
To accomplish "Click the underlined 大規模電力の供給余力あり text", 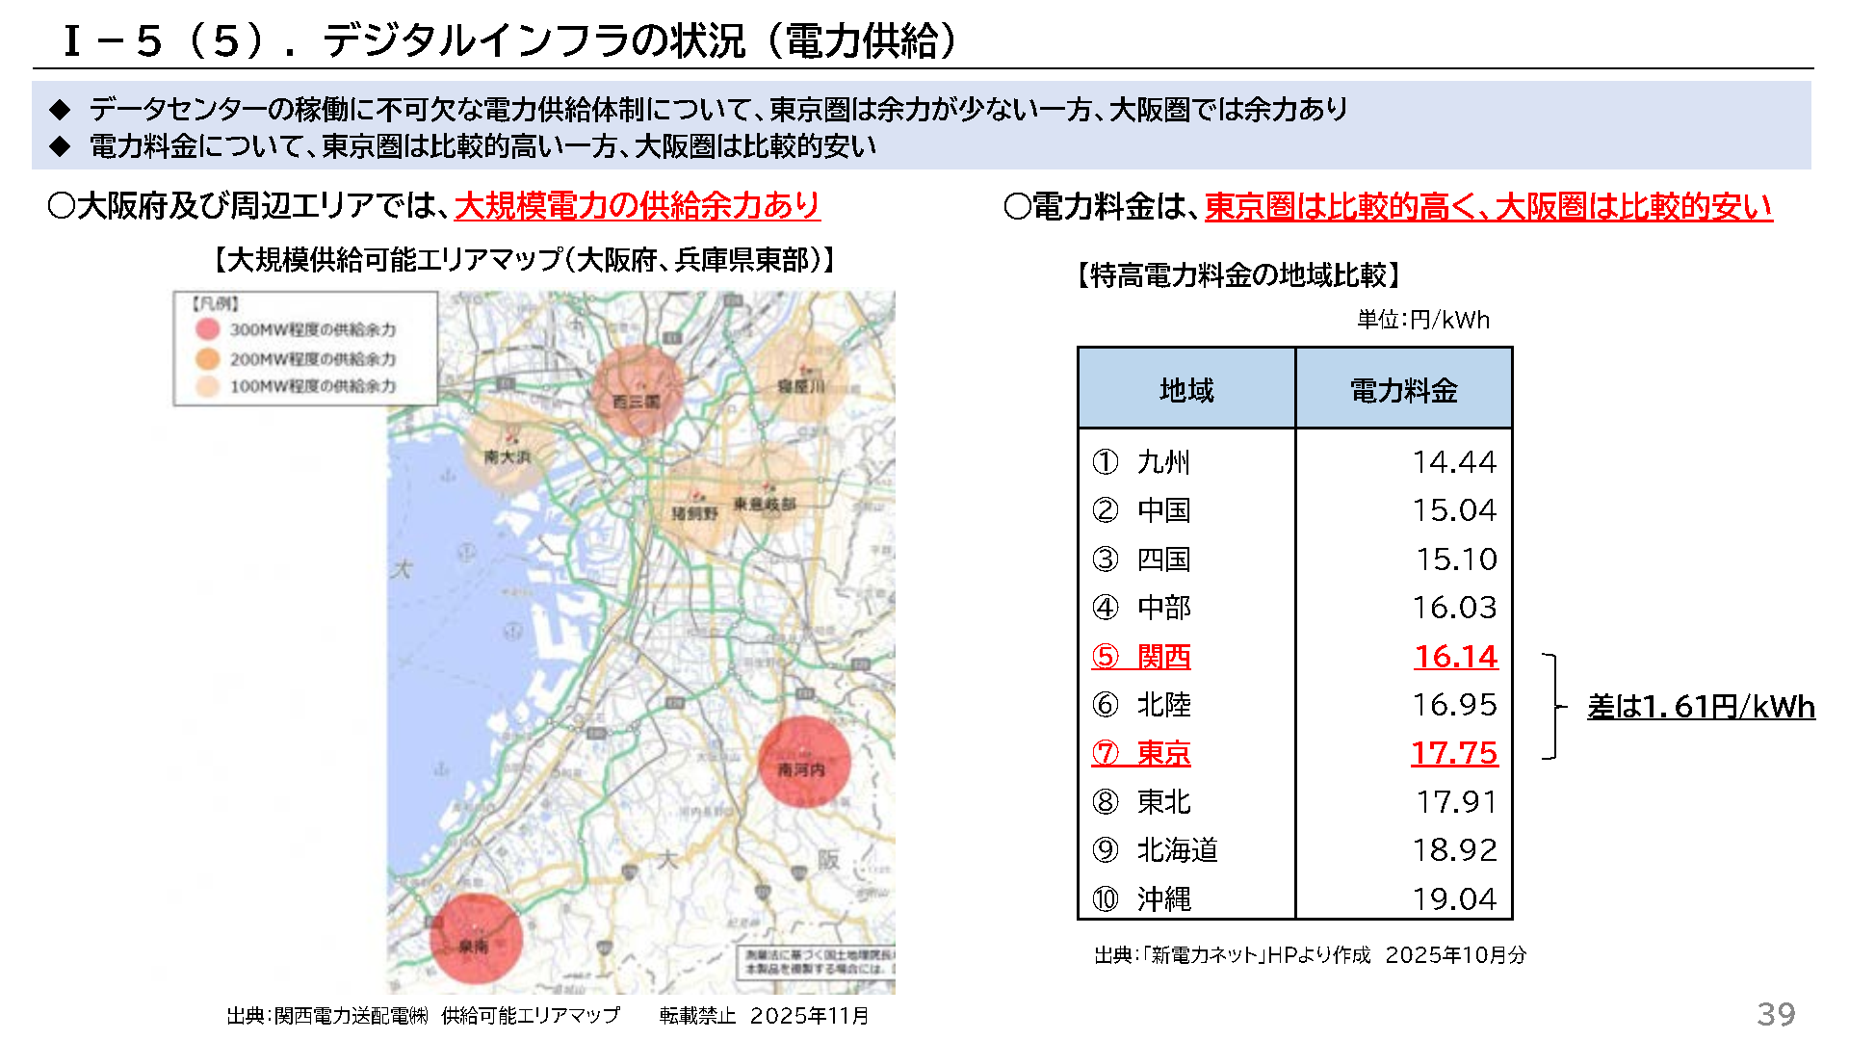I will [x=637, y=205].
